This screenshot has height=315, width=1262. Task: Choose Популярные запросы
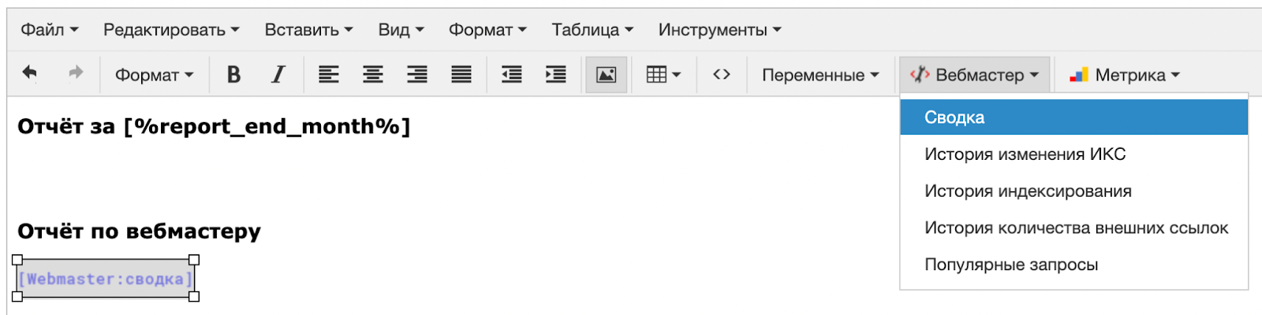(1073, 265)
